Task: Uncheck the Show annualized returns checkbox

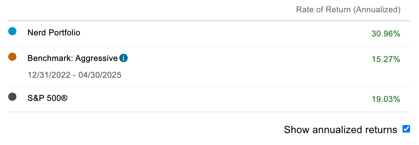Action: click(x=406, y=129)
